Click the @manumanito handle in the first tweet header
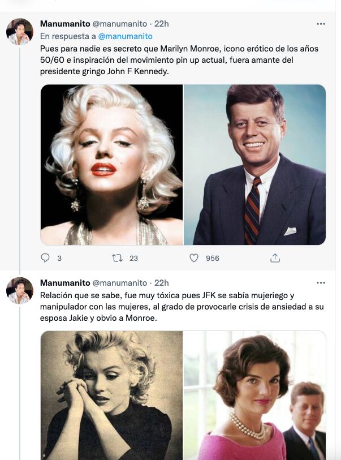Screen dimensions: 341x460 [x=119, y=24]
